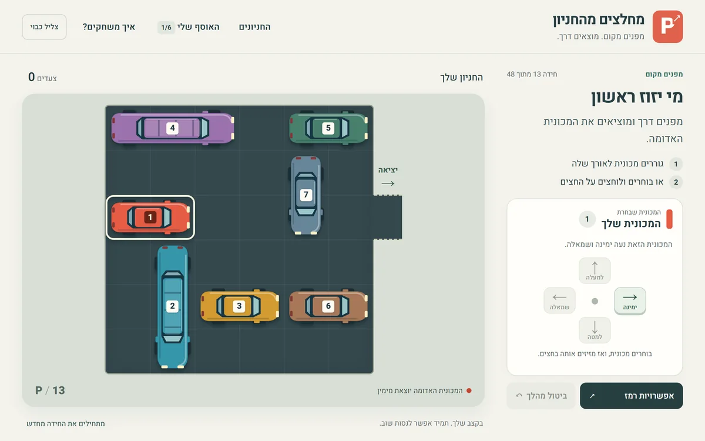Click the 1/6 collection count badge

(166, 28)
